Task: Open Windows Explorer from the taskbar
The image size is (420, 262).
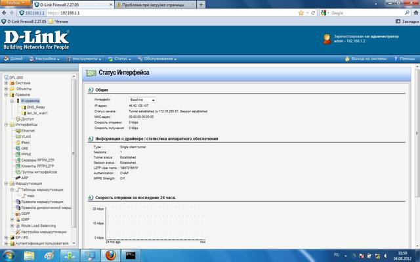Action: pyautogui.click(x=29, y=255)
